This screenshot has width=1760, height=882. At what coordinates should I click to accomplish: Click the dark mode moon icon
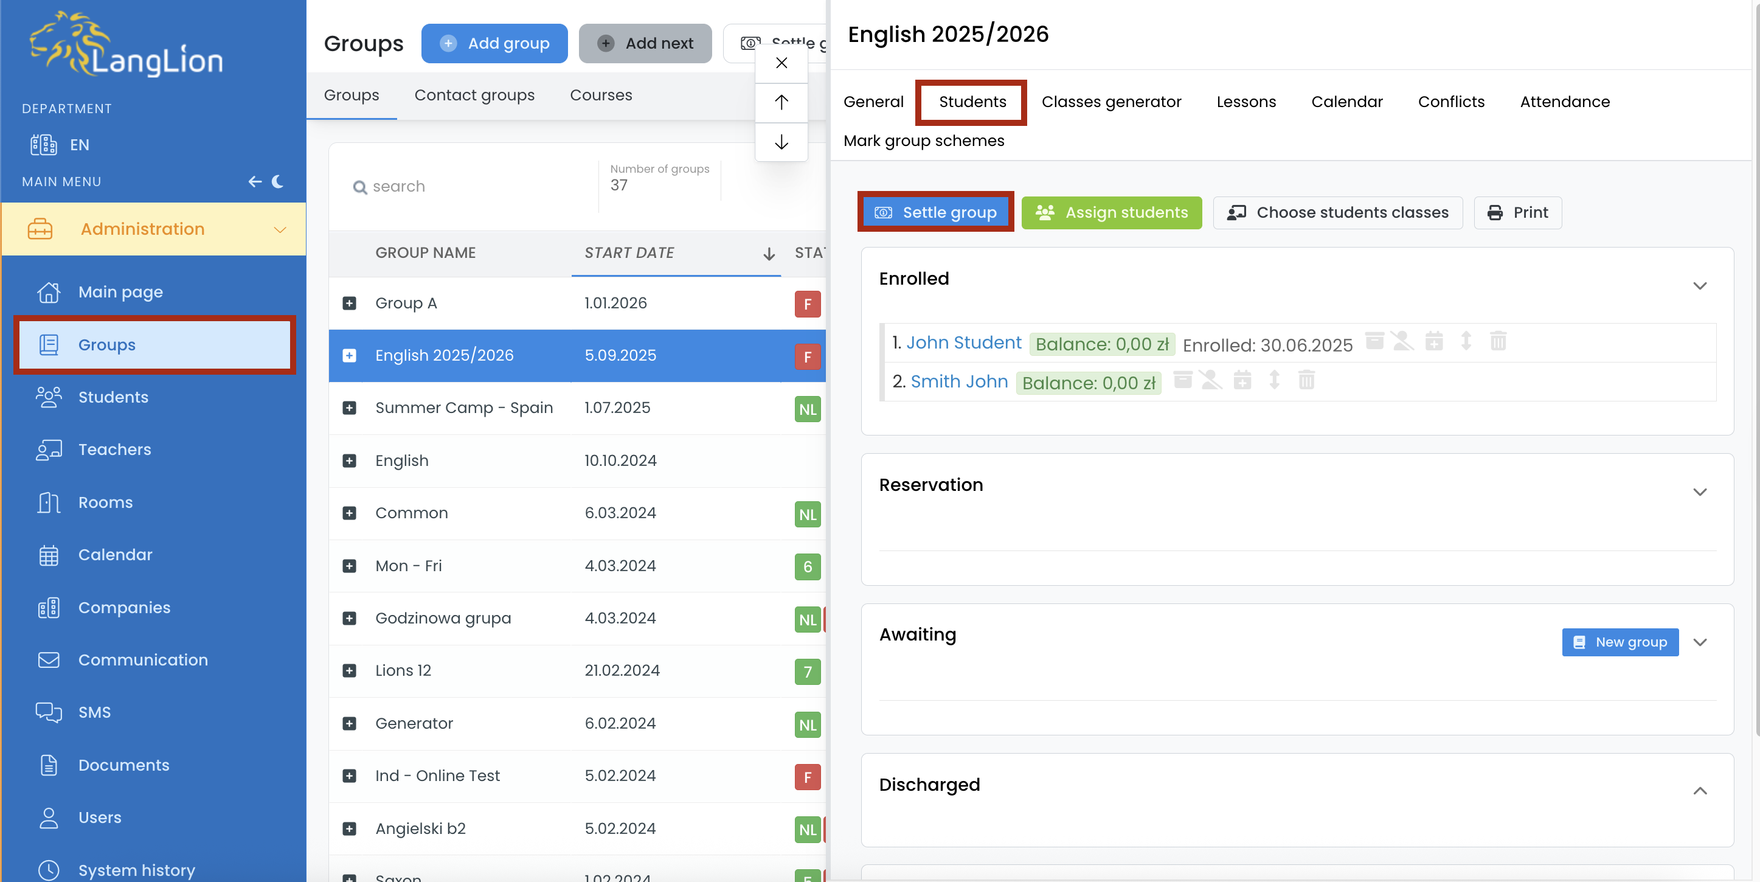pyautogui.click(x=277, y=181)
